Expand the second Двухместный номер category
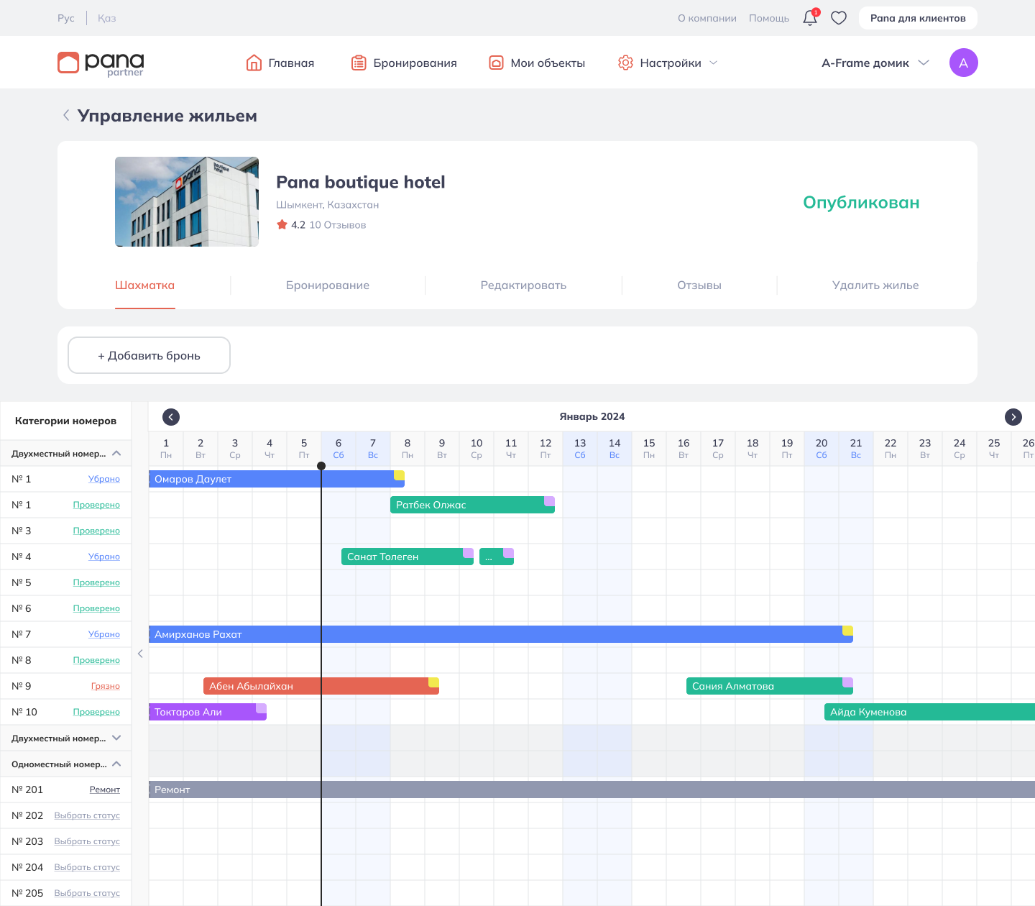The image size is (1035, 906). pyautogui.click(x=116, y=738)
